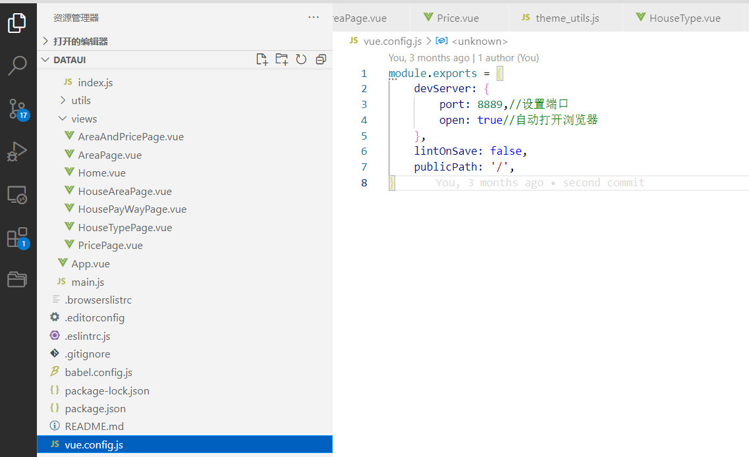Open .browserslistrc file
This screenshot has width=749, height=457.
coord(185,300)
